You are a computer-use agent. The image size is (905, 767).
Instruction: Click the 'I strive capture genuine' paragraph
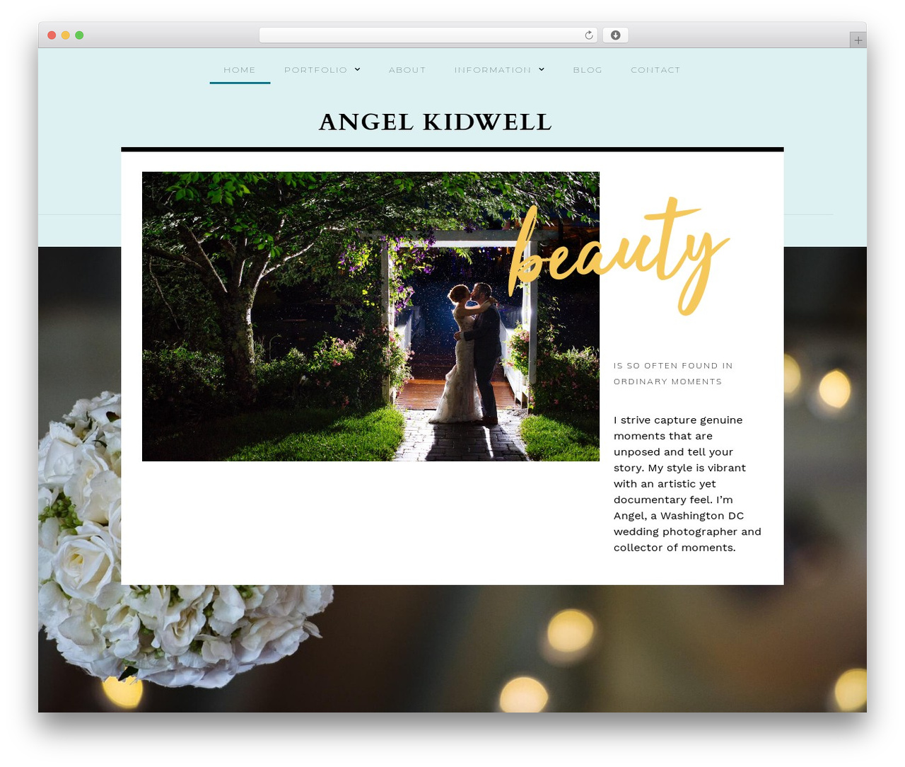687,483
